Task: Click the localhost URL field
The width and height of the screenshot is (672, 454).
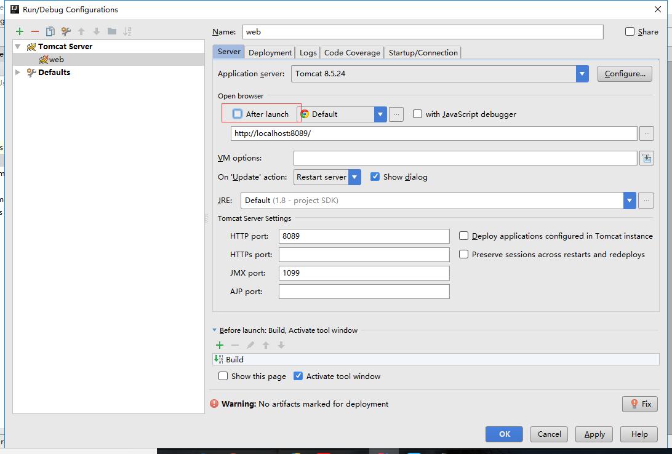Action: 434,133
